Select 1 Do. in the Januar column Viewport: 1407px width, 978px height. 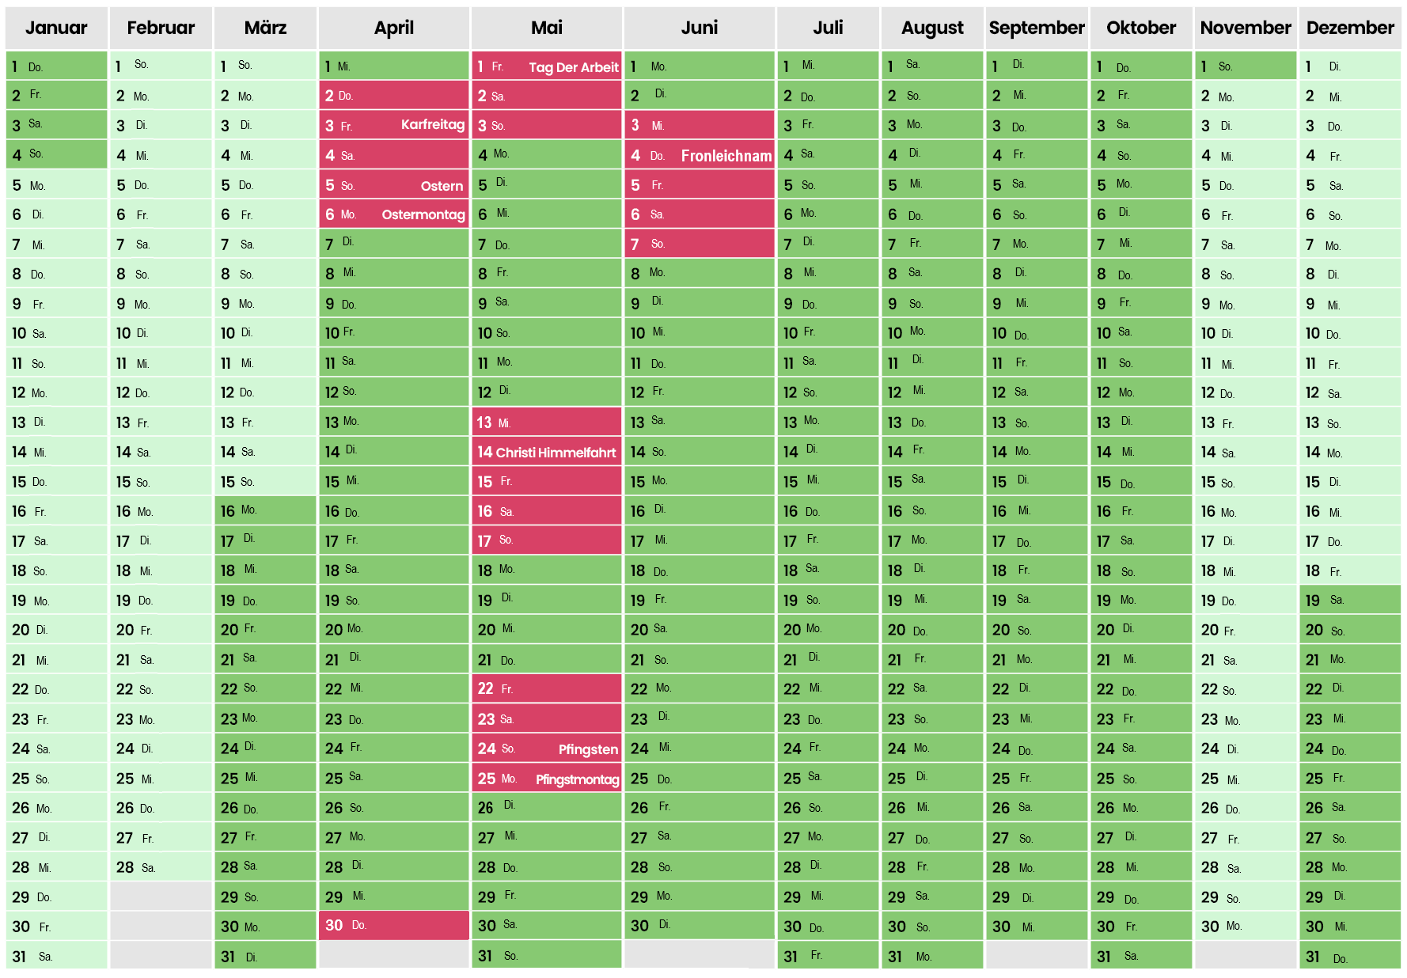(56, 66)
